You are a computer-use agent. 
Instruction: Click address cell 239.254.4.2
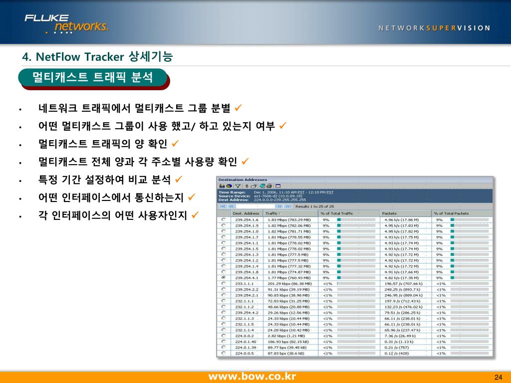(x=247, y=313)
